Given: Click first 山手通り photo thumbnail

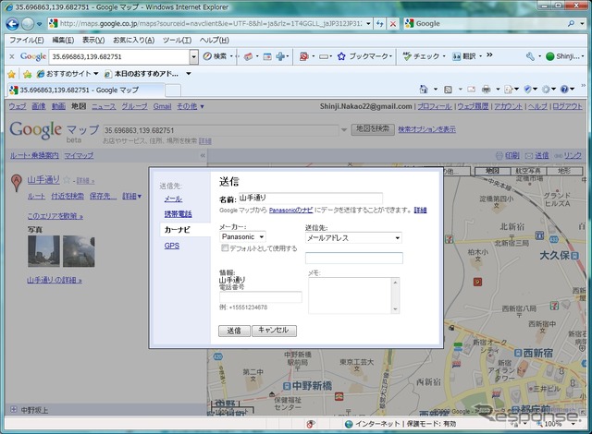Looking at the screenshot, I should pos(43,251).
